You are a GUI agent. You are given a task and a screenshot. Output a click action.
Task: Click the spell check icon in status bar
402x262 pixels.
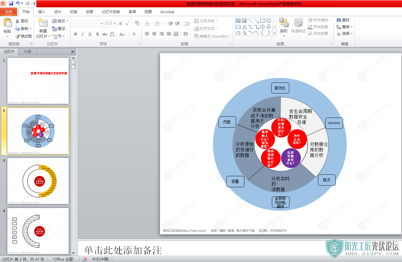pyautogui.click(x=85, y=259)
